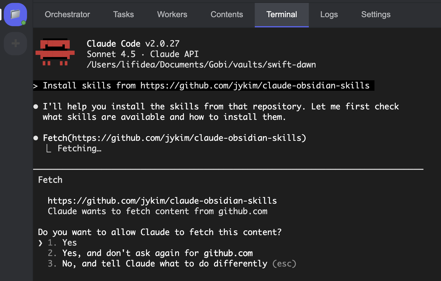441x281 pixels.
Task: Pick "No, and tell Claude what to do differently"
Action: click(x=164, y=264)
